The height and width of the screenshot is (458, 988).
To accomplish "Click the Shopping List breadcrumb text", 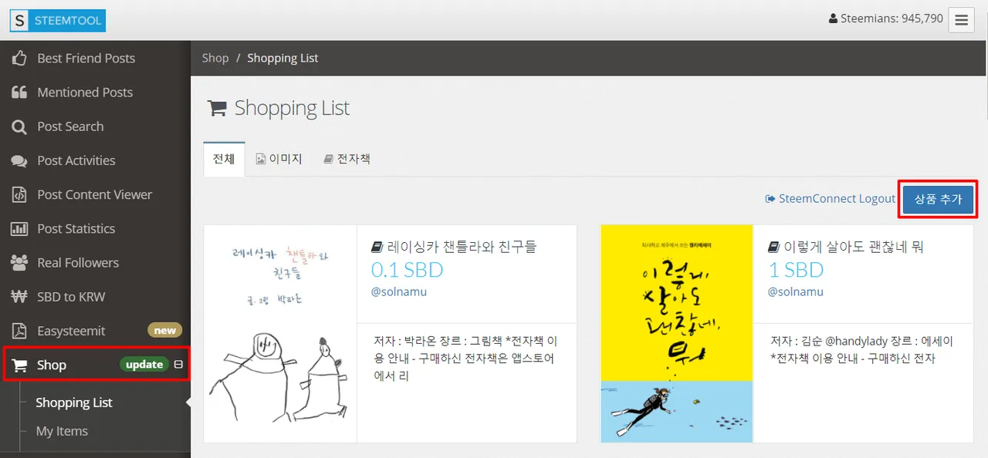I will 283,58.
